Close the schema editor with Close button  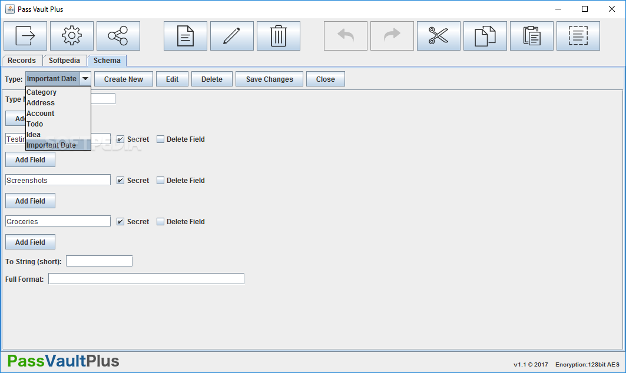[326, 79]
